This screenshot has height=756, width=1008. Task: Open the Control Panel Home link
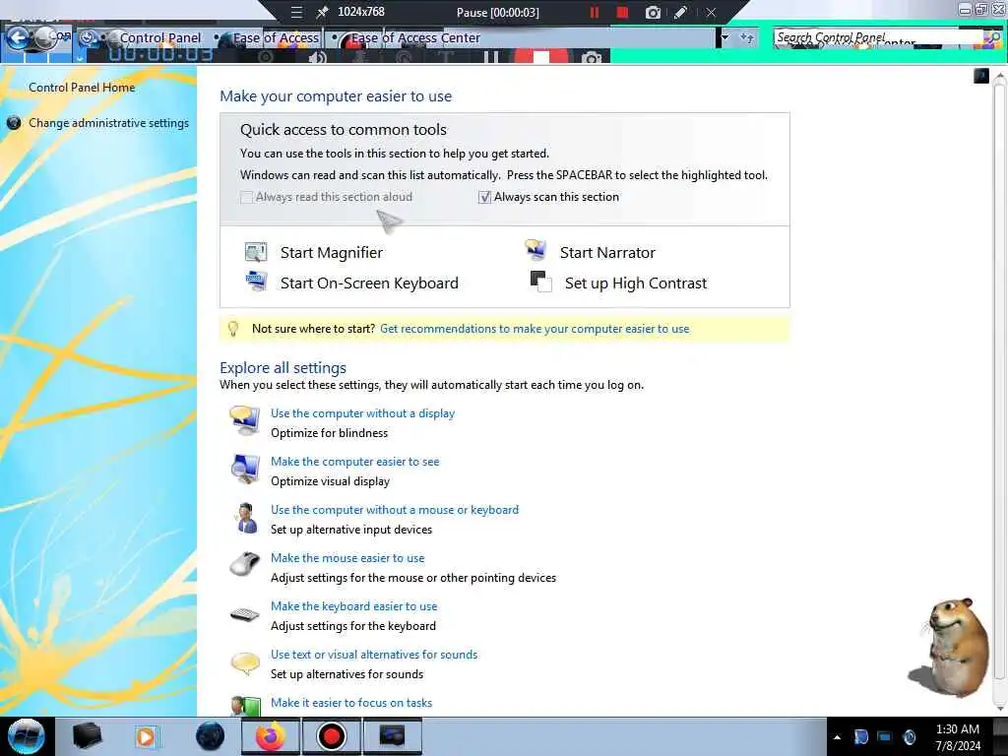82,88
